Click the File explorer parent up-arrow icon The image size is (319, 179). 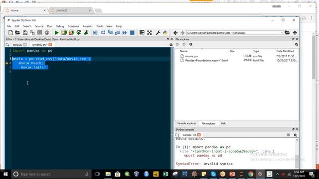pos(190,44)
